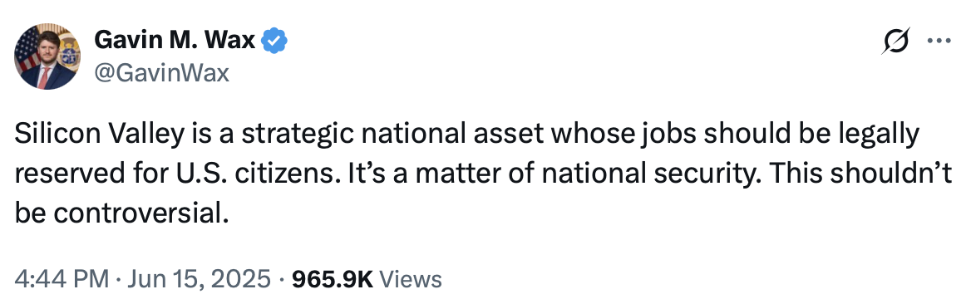Click the blue verified checkmark badge
The height and width of the screenshot is (304, 966).
tap(274, 42)
